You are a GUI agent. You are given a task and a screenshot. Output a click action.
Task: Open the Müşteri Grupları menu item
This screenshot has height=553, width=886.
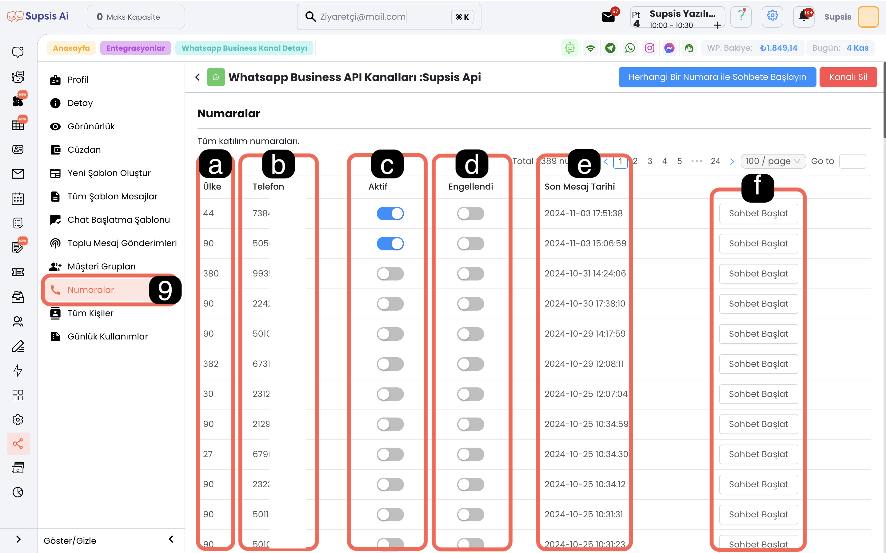click(101, 267)
